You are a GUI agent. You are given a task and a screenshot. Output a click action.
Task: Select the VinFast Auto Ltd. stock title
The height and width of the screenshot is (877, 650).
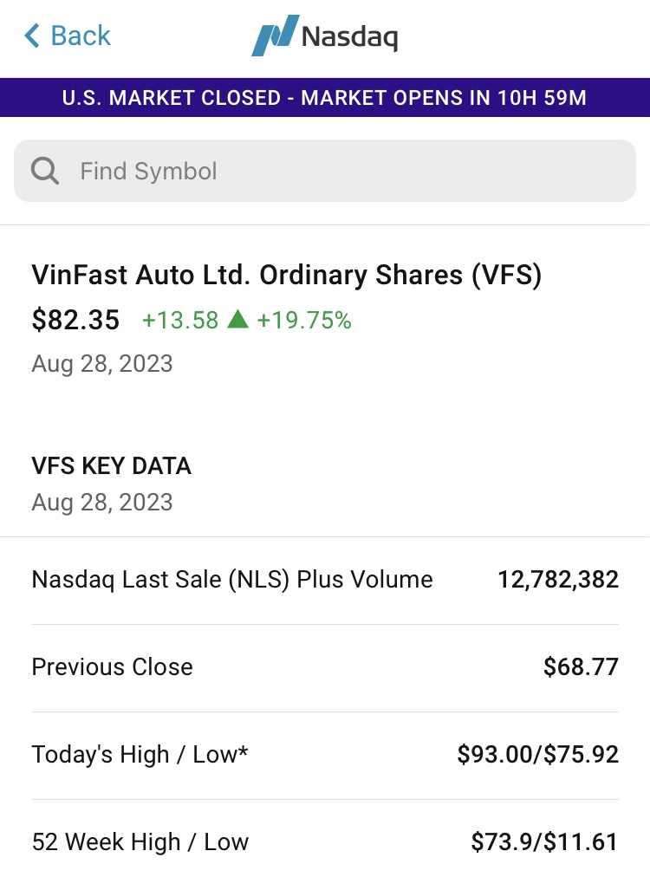click(286, 275)
